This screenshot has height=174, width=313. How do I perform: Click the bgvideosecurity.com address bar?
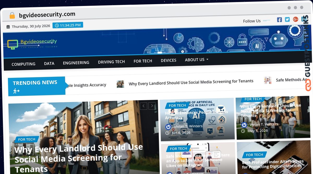tap(47, 15)
